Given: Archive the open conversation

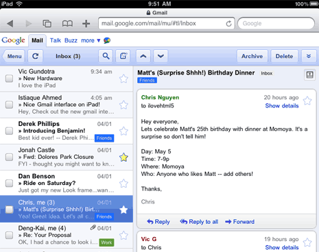Looking at the screenshot, I should pyautogui.click(x=252, y=56).
